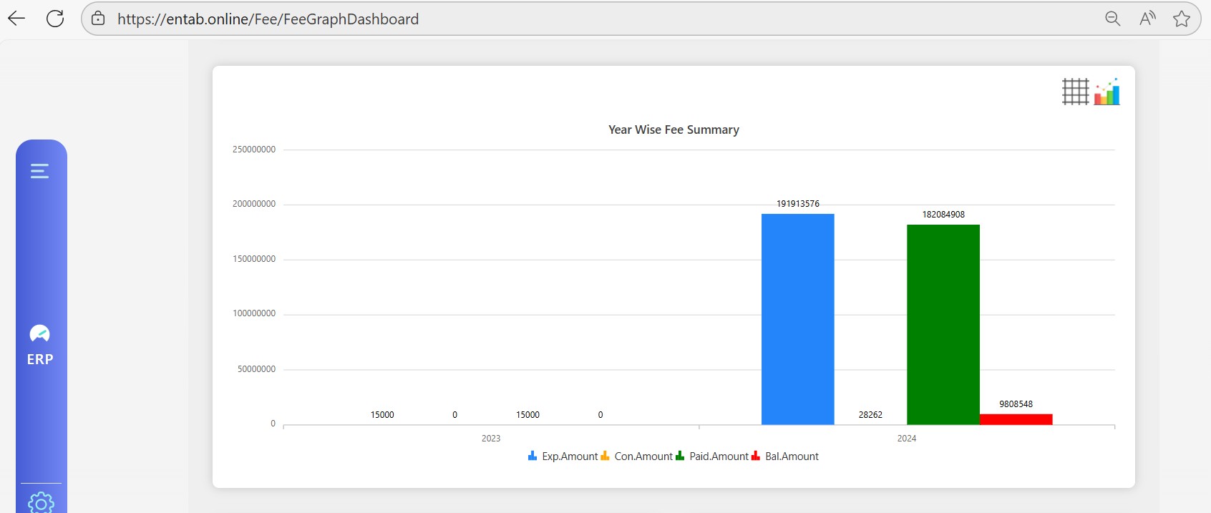Open the browser zoom control
The image size is (1211, 513).
[1112, 19]
